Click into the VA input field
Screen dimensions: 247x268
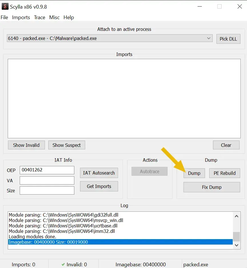pos(47,181)
